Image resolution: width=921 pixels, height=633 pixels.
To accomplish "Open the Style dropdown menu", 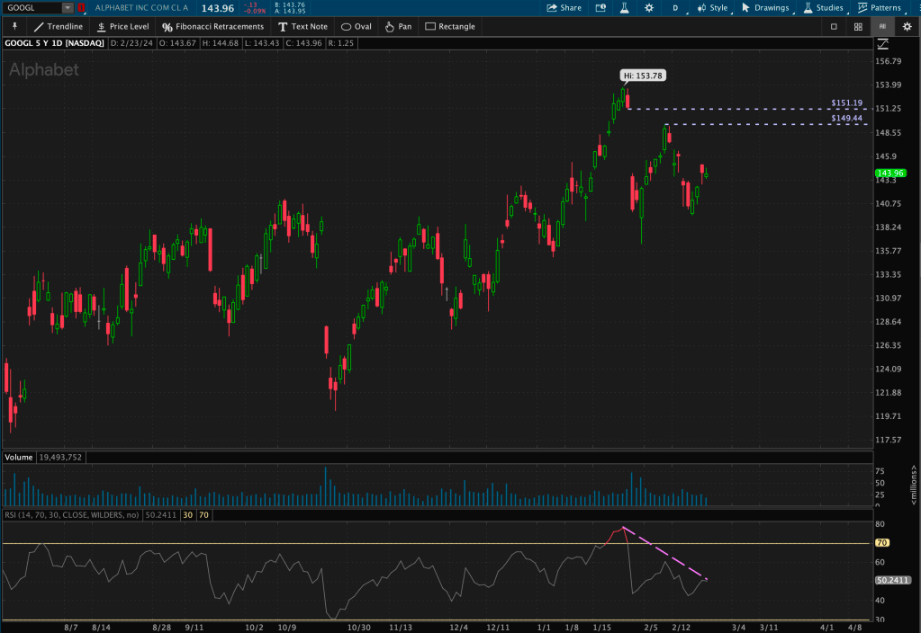I will coord(712,7).
